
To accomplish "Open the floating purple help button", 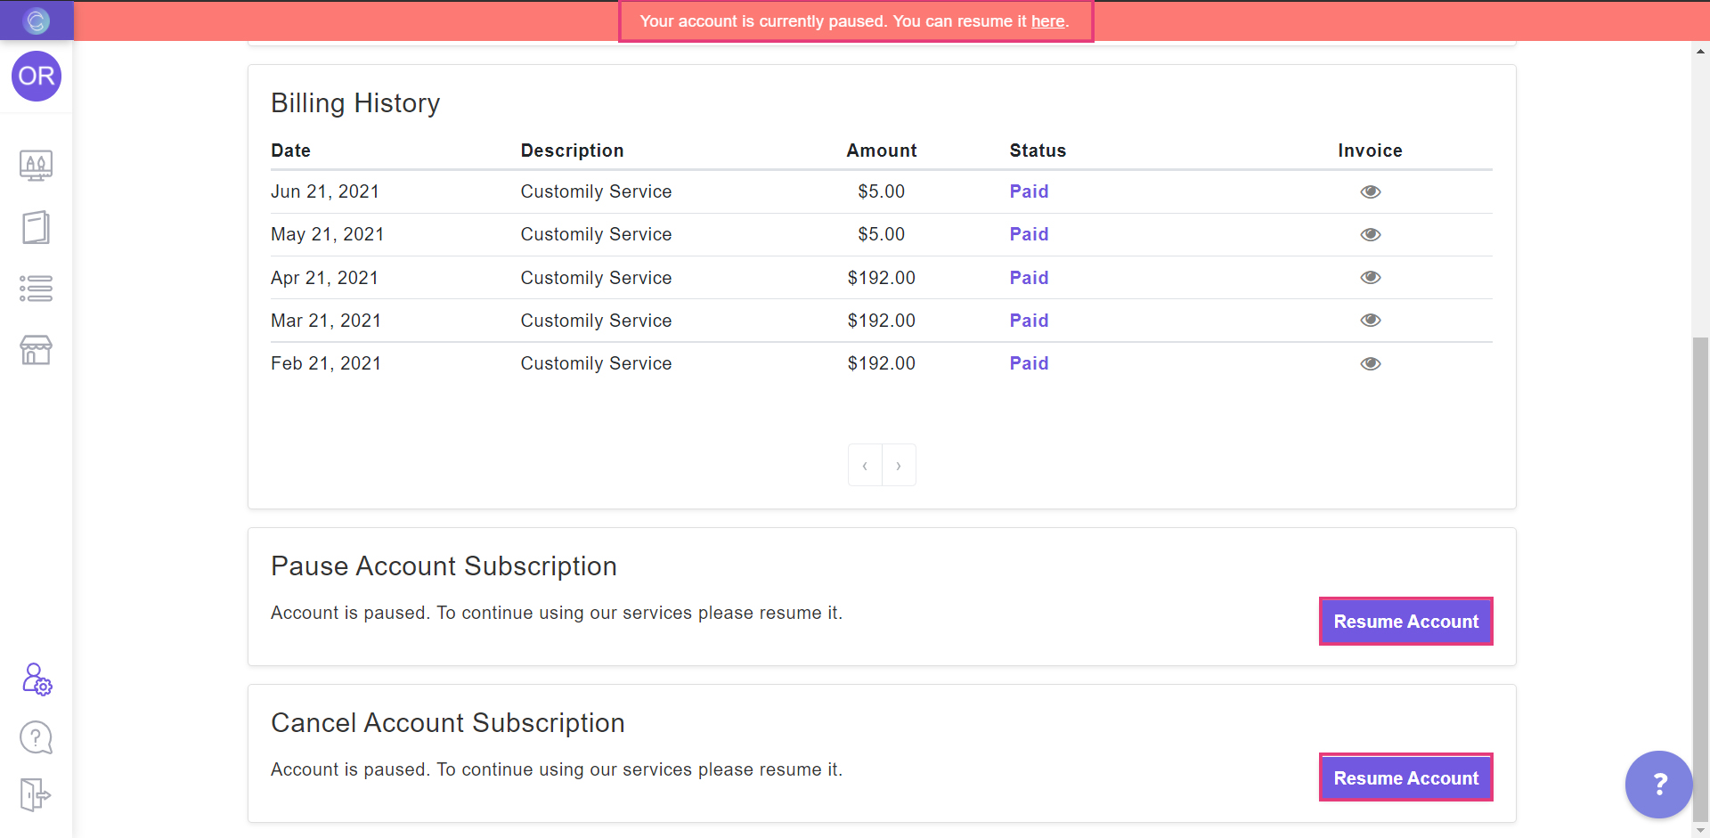I will 1658,785.
